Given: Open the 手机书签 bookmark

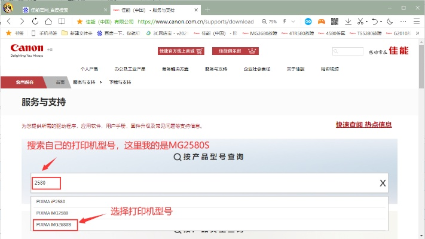Looking at the screenshot, I should click(x=44, y=33).
